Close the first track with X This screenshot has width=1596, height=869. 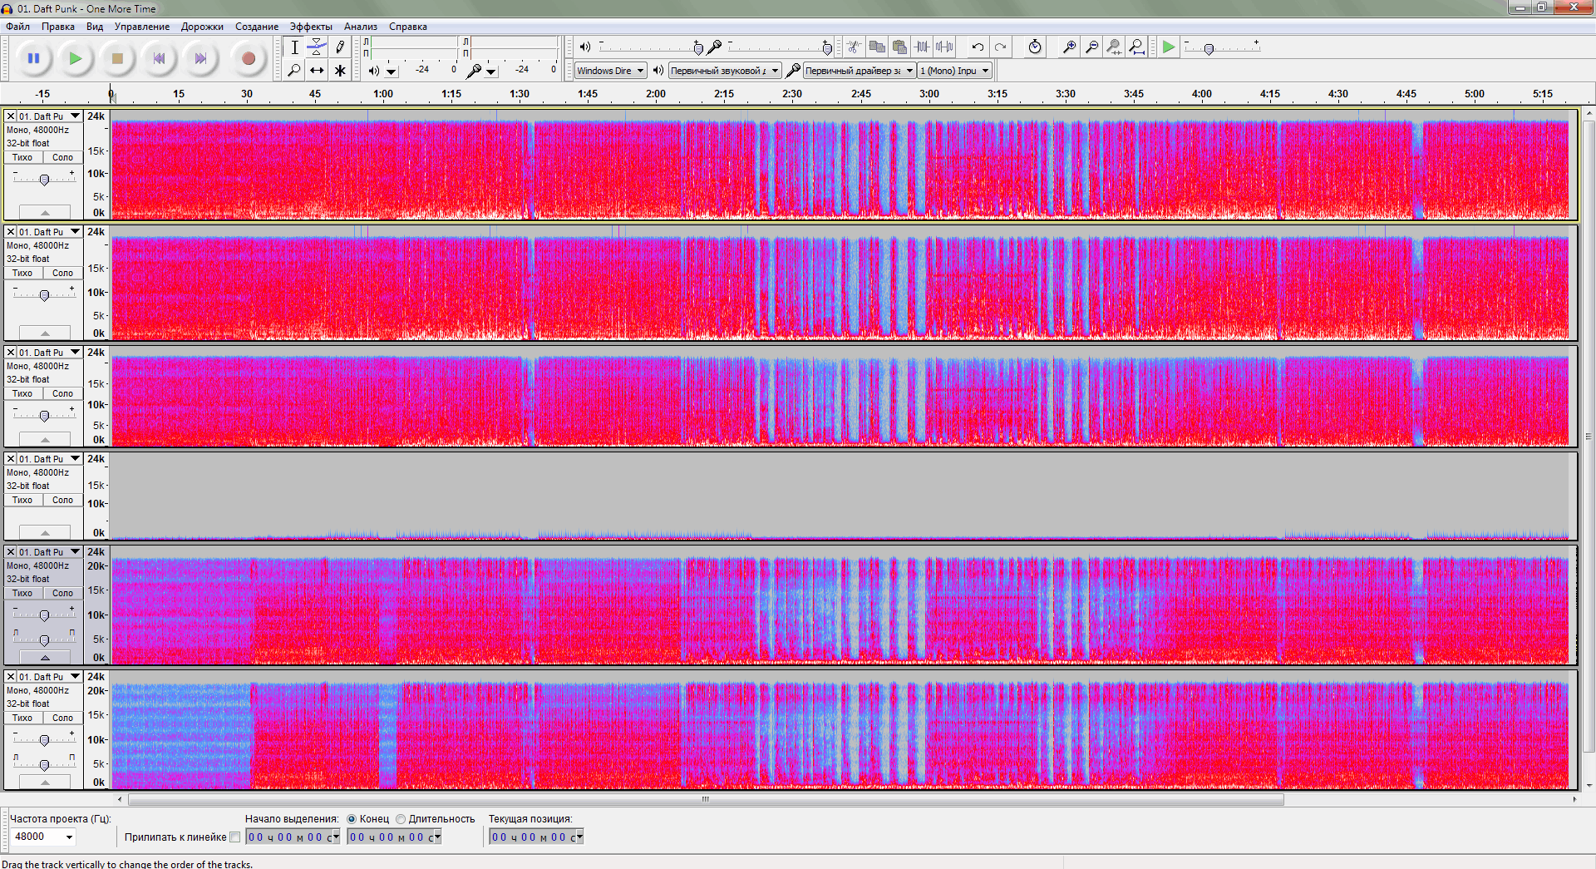point(11,116)
